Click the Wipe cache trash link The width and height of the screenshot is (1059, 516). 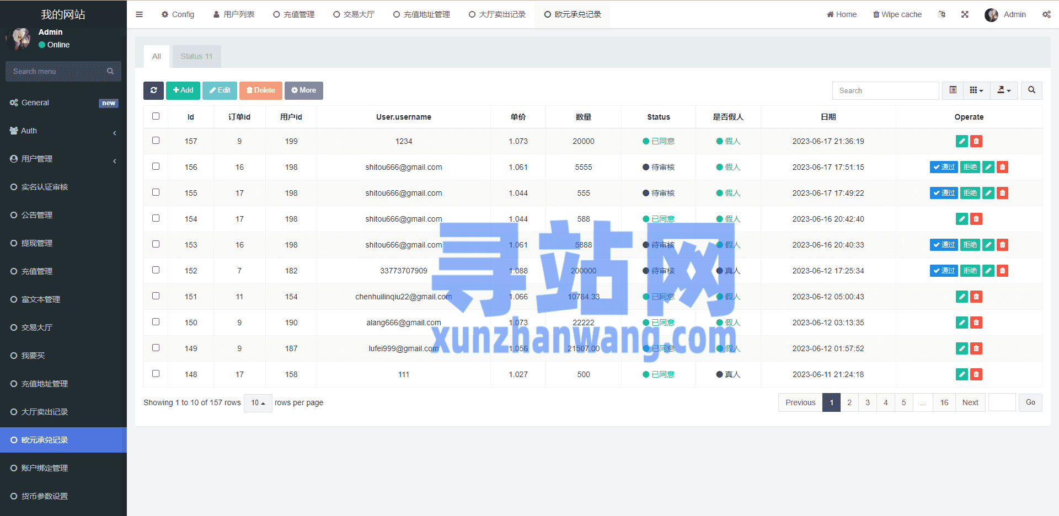coord(897,14)
